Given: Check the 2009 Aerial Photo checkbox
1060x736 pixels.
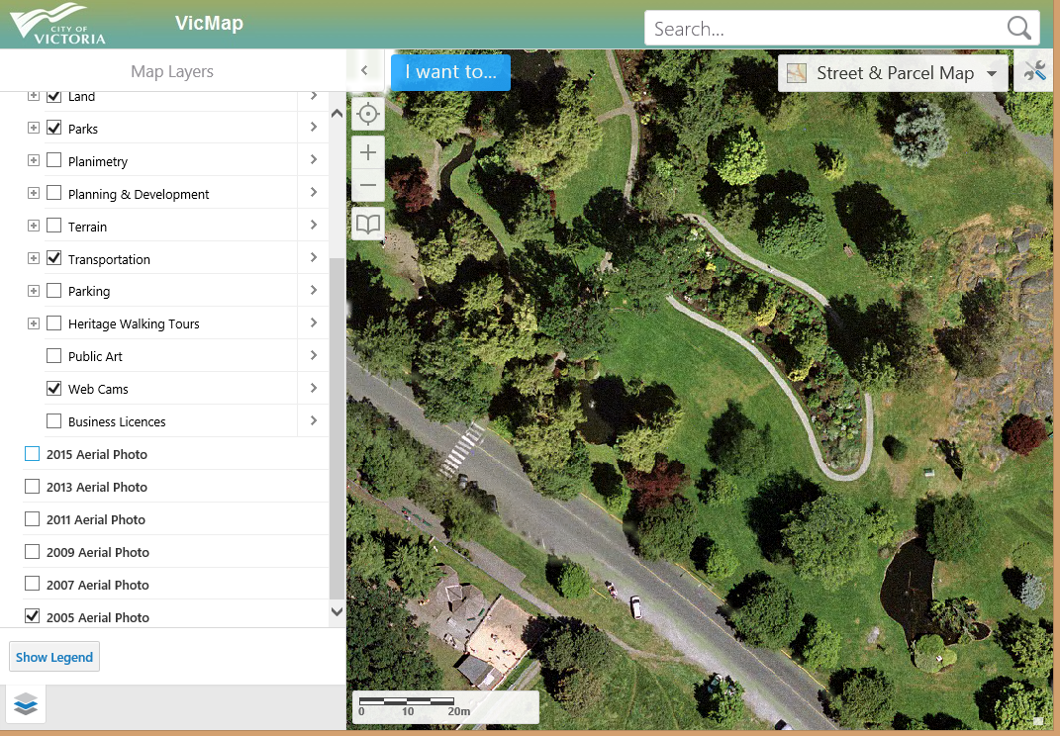Looking at the screenshot, I should pyautogui.click(x=32, y=551).
